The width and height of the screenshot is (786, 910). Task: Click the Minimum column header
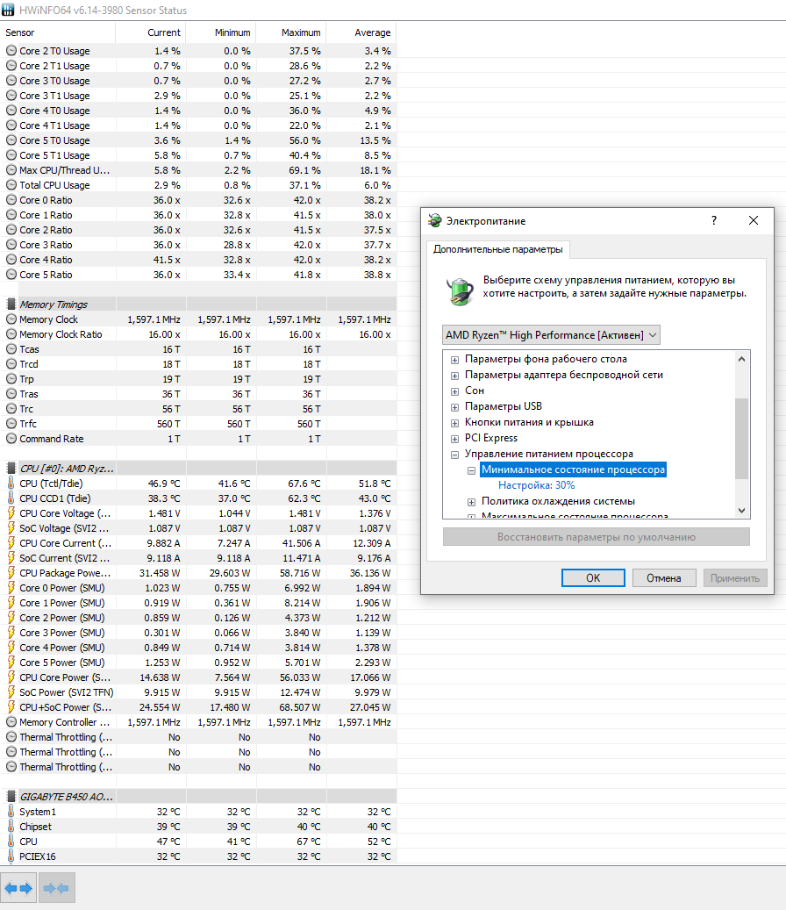[221, 32]
